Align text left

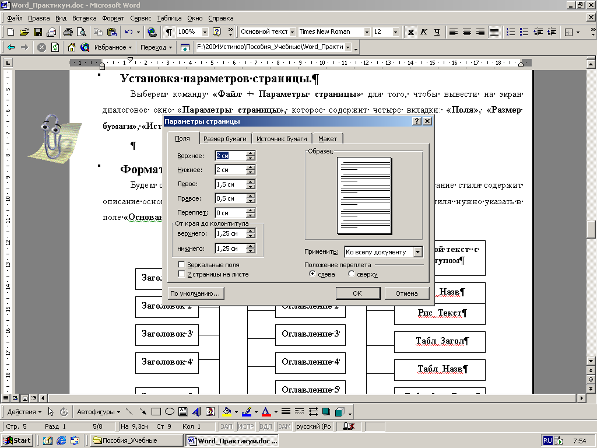tap(453, 32)
